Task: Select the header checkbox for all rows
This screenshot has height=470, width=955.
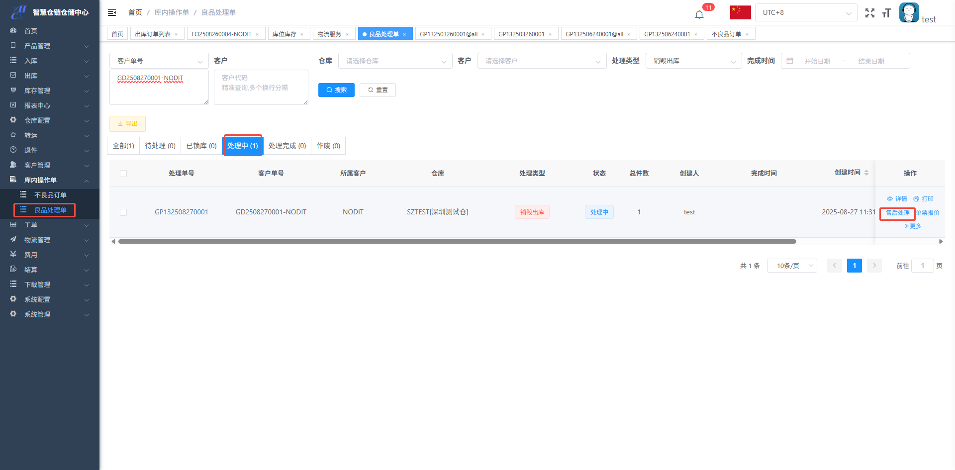Action: click(x=123, y=174)
